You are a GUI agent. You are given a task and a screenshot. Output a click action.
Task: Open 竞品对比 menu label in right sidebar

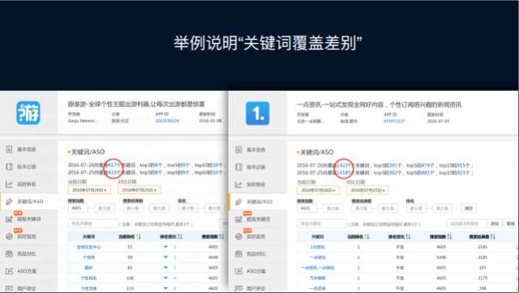pyautogui.click(x=256, y=253)
